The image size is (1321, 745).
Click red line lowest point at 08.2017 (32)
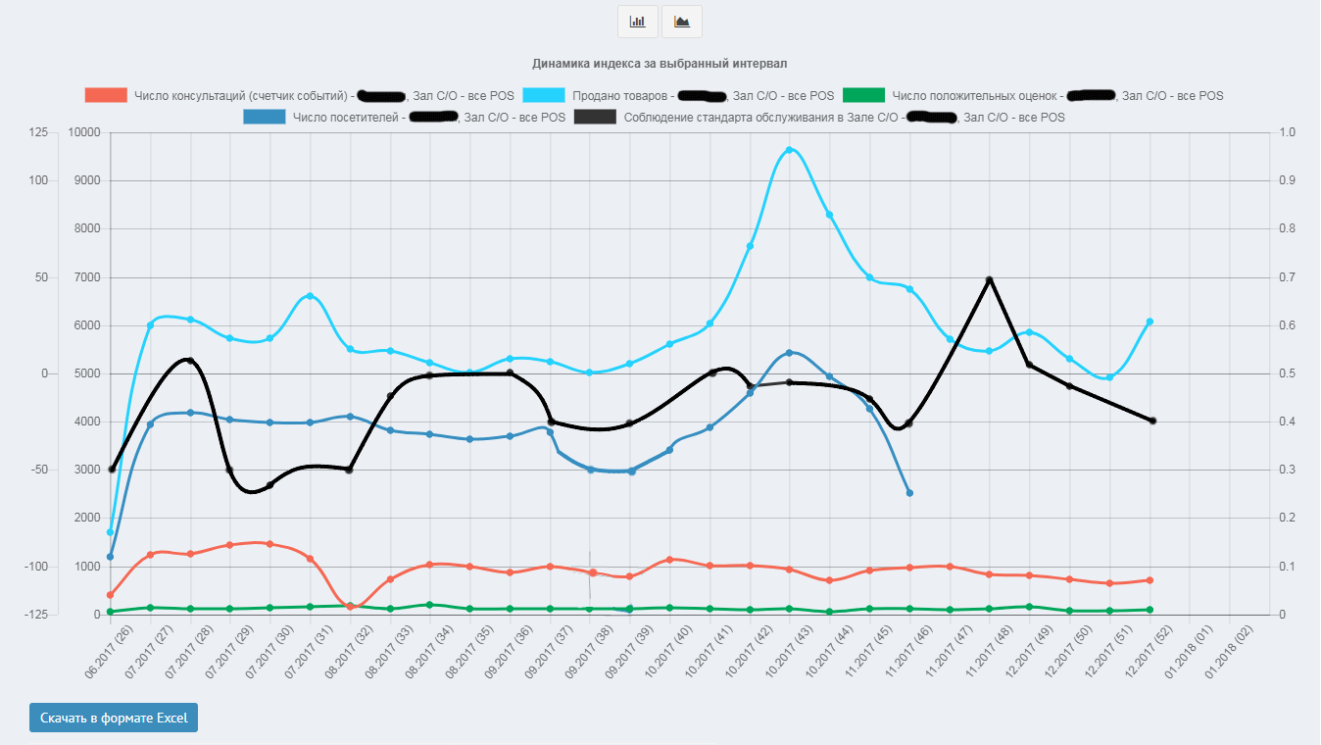350,607
